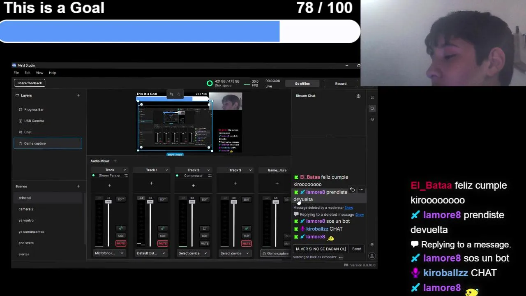Image resolution: width=526 pixels, height=296 pixels.
Task: Open the Help menu
Action: 53,73
